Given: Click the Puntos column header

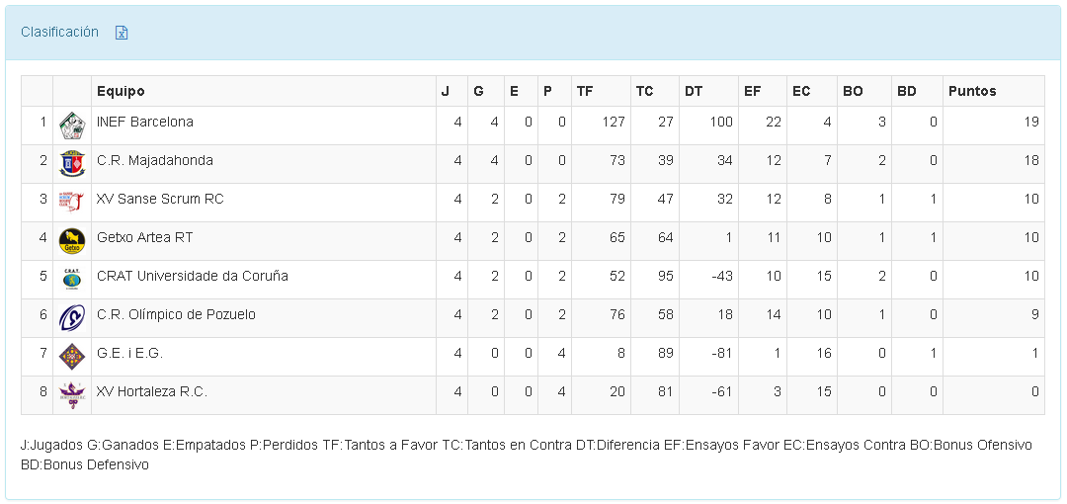Looking at the screenshot, I should coord(972,91).
